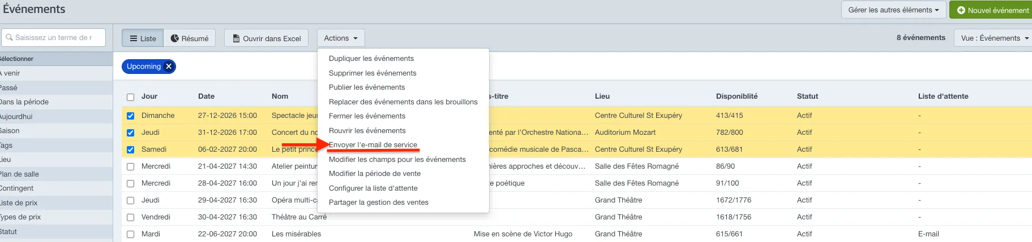Image resolution: width=1032 pixels, height=242 pixels.
Task: Remove the Upcoming filter with its X icon
Action: coord(169,67)
